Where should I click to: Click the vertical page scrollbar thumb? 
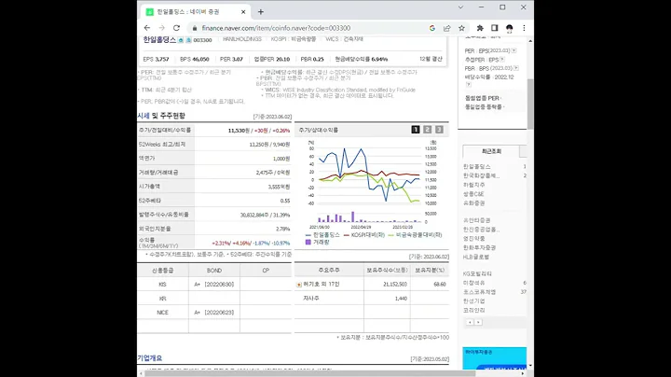530,104
